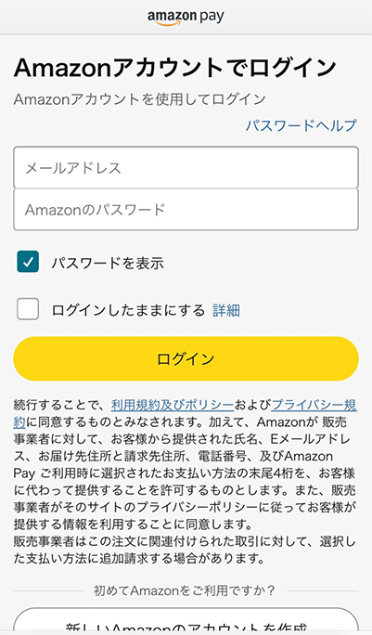372x635 pixels.
Task: Open the パスワードヘルプ link
Action: pyautogui.click(x=301, y=125)
